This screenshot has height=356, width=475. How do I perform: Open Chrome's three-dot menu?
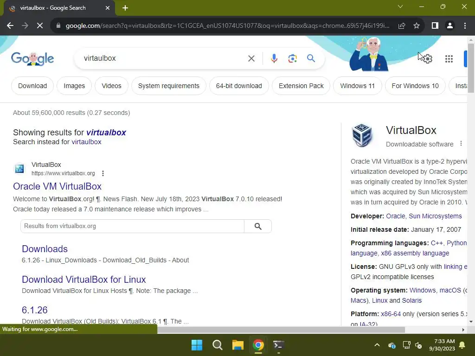(465, 26)
